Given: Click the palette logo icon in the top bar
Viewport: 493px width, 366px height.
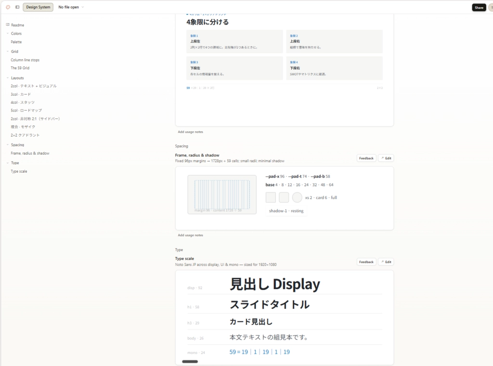Looking at the screenshot, I should 8,7.
